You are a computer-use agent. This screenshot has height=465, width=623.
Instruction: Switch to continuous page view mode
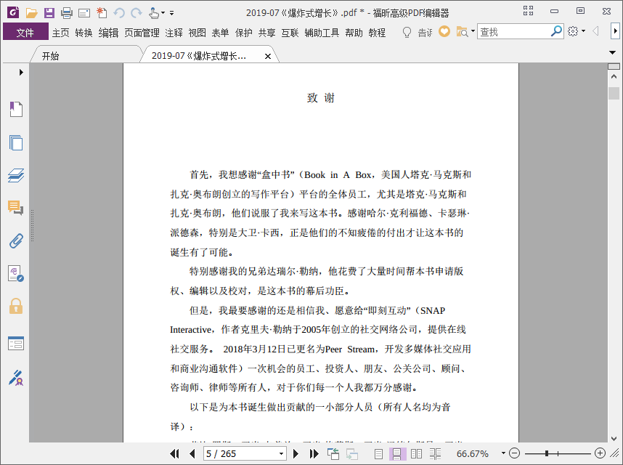tap(396, 453)
